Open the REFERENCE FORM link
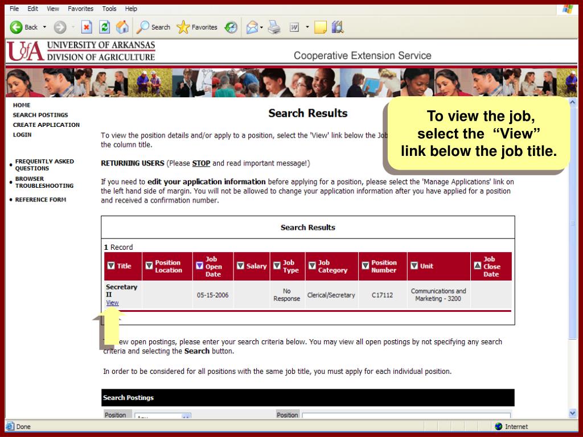Viewport: 583px width, 437px height. tap(40, 200)
